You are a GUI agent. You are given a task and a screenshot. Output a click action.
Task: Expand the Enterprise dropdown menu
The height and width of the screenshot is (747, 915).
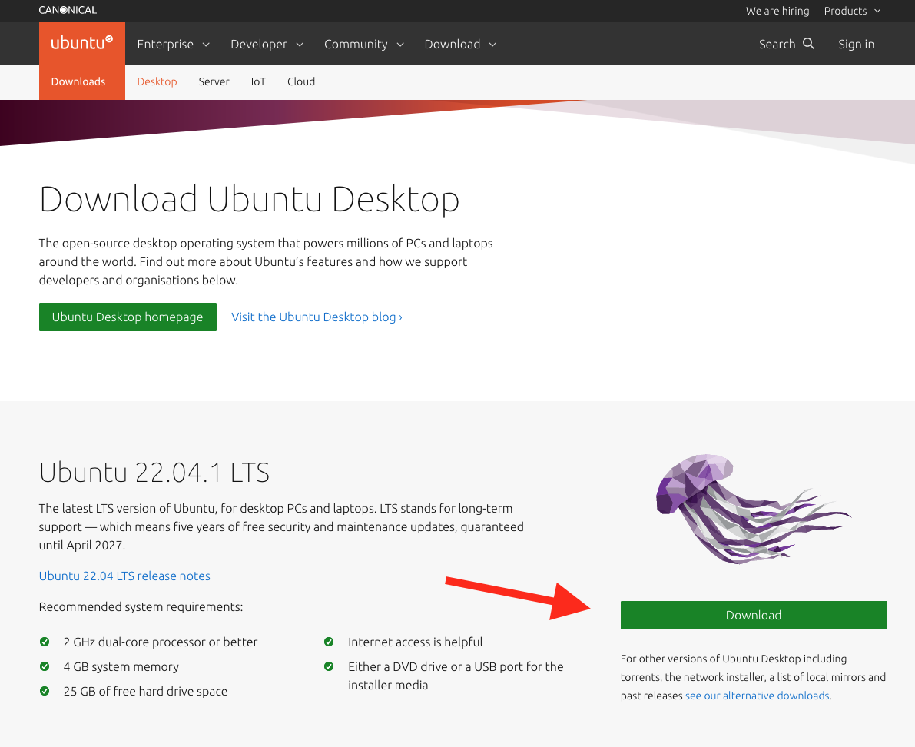[173, 44]
